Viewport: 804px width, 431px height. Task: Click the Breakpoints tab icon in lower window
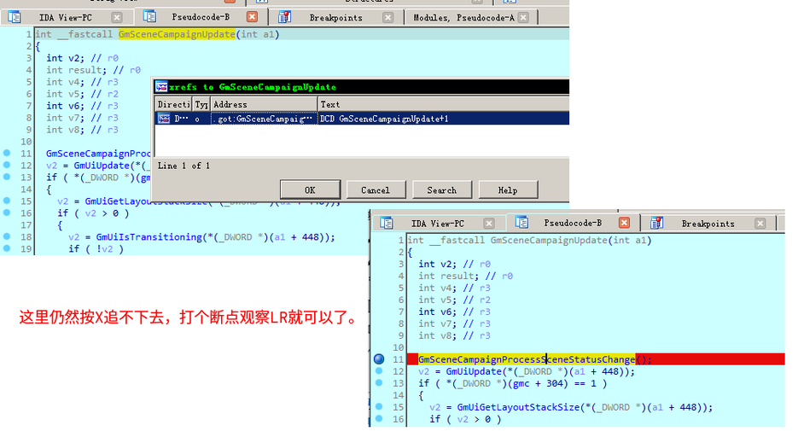tap(657, 223)
